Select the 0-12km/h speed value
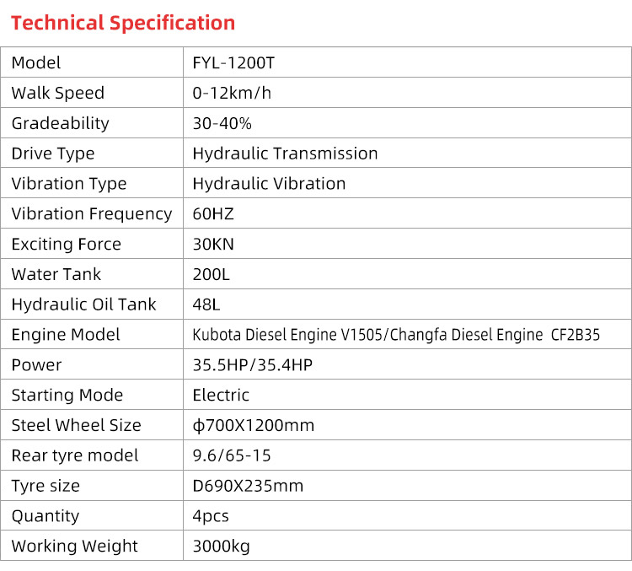Image resolution: width=632 pixels, height=571 pixels. point(233,93)
